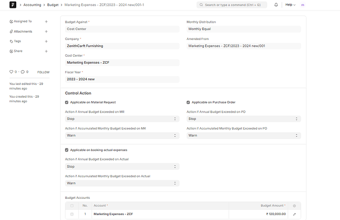Viewport: 340px width, 220px height.
Task: Go to Budget breadcrumb
Action: [x=53, y=5]
